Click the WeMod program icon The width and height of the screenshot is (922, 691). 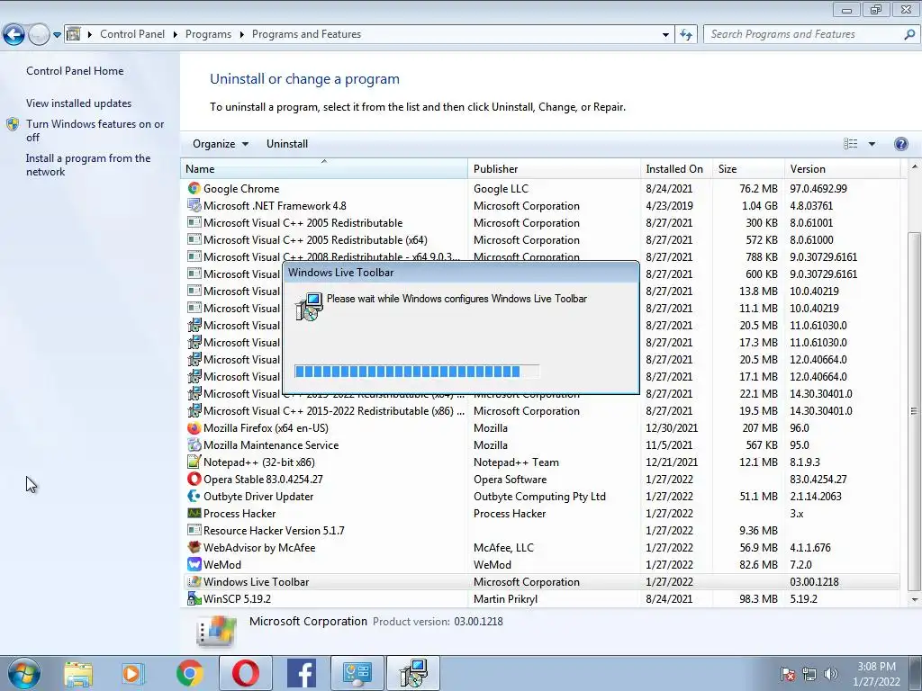coord(194,564)
